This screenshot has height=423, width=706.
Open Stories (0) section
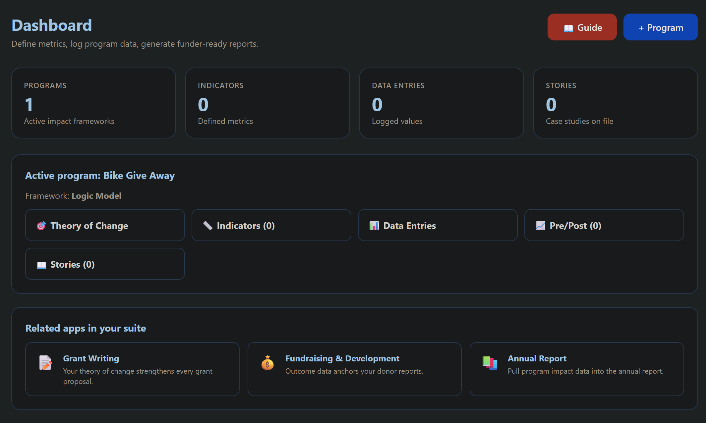coord(105,264)
